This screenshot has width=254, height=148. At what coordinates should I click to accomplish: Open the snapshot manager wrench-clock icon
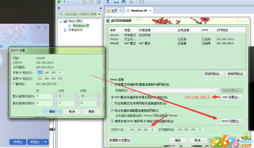click(99, 1)
